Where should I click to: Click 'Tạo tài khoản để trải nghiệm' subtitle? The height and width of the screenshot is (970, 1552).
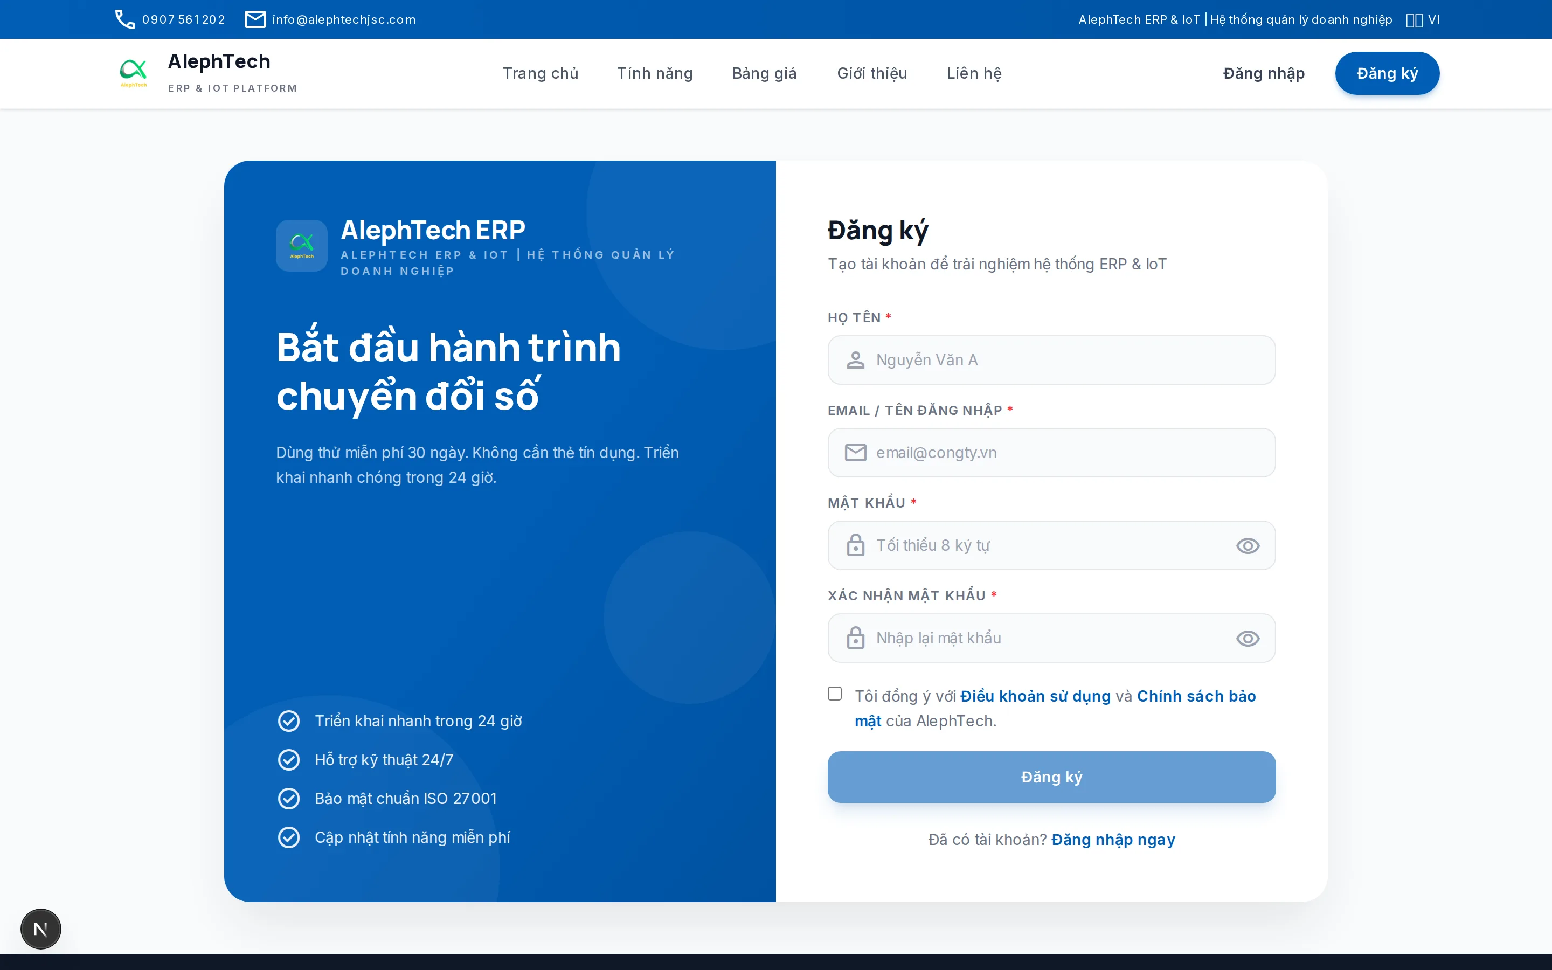997,264
